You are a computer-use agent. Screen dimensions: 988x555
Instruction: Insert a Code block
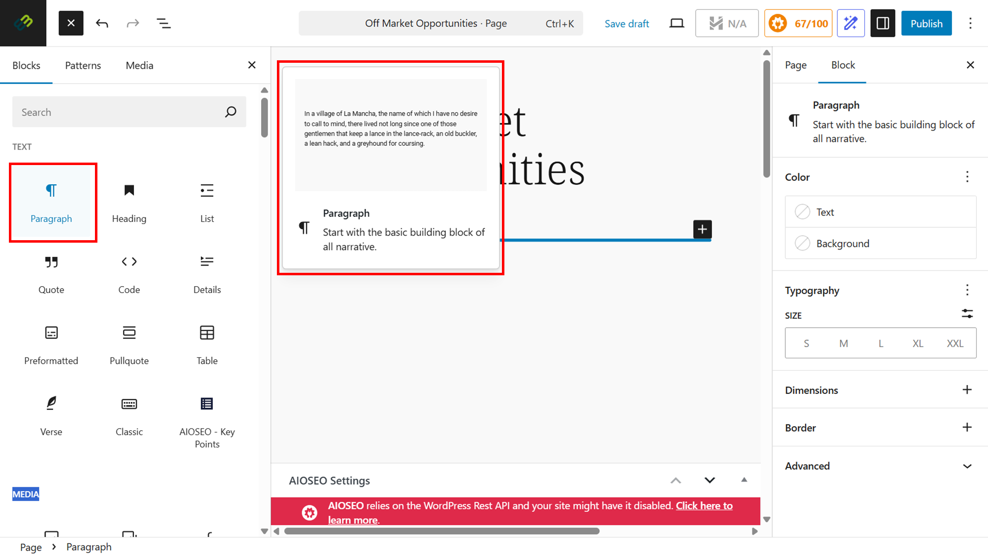click(129, 274)
